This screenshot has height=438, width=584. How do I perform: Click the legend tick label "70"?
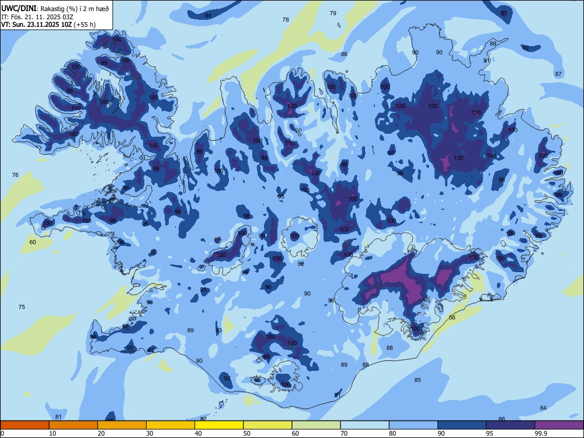(344, 433)
